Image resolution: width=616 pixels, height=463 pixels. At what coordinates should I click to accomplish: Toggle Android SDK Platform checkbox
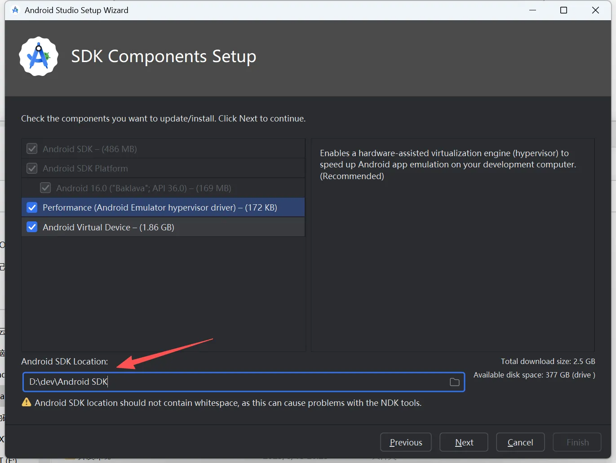coord(32,168)
